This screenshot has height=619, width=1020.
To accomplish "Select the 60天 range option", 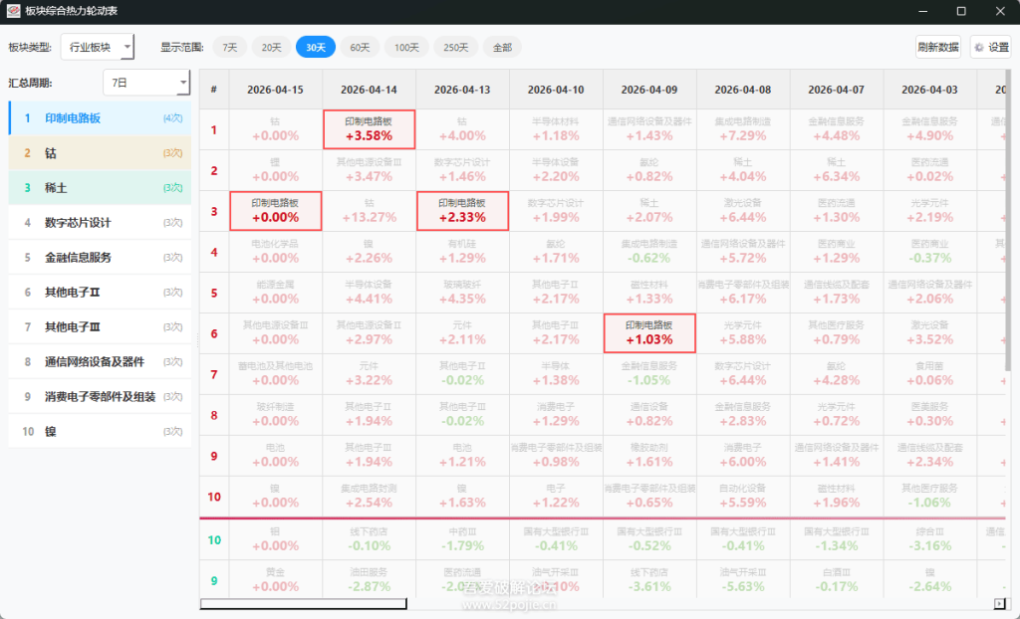I will point(360,47).
